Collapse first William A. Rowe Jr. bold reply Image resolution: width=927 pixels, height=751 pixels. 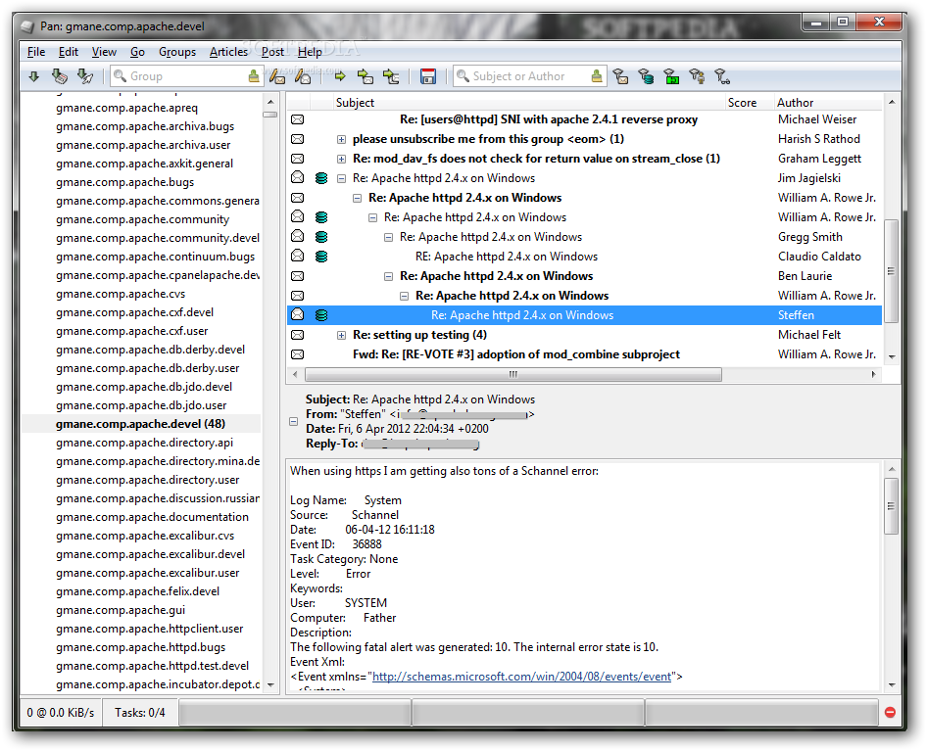357,198
